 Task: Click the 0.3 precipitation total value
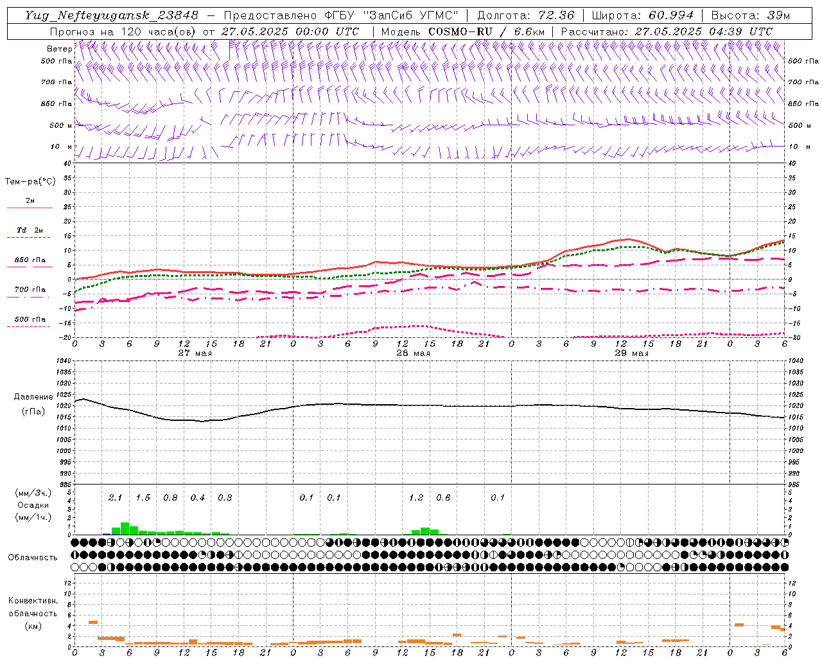click(x=225, y=498)
